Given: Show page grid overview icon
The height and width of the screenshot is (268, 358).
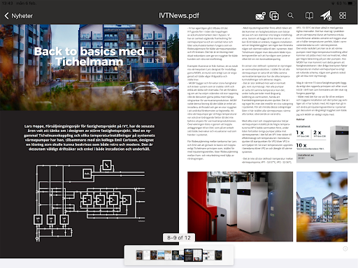Looking at the screenshot, I should coord(343,15).
